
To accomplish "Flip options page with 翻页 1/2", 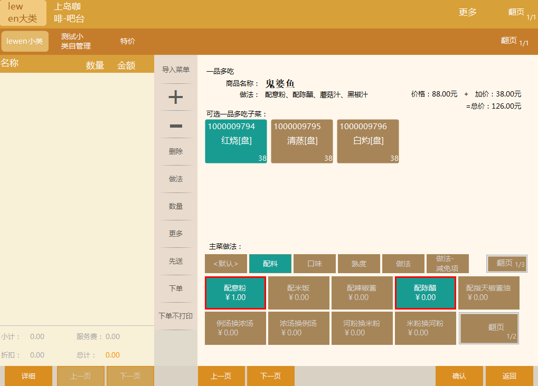I will point(489,328).
